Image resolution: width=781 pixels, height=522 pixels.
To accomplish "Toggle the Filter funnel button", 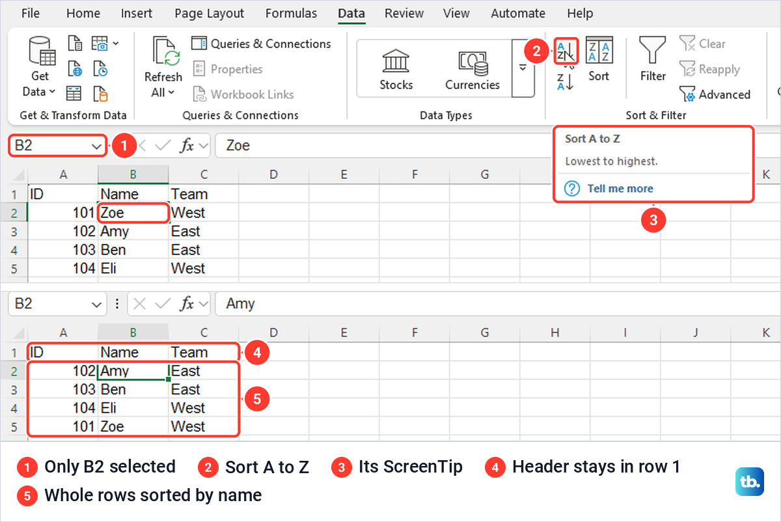I will click(x=653, y=60).
